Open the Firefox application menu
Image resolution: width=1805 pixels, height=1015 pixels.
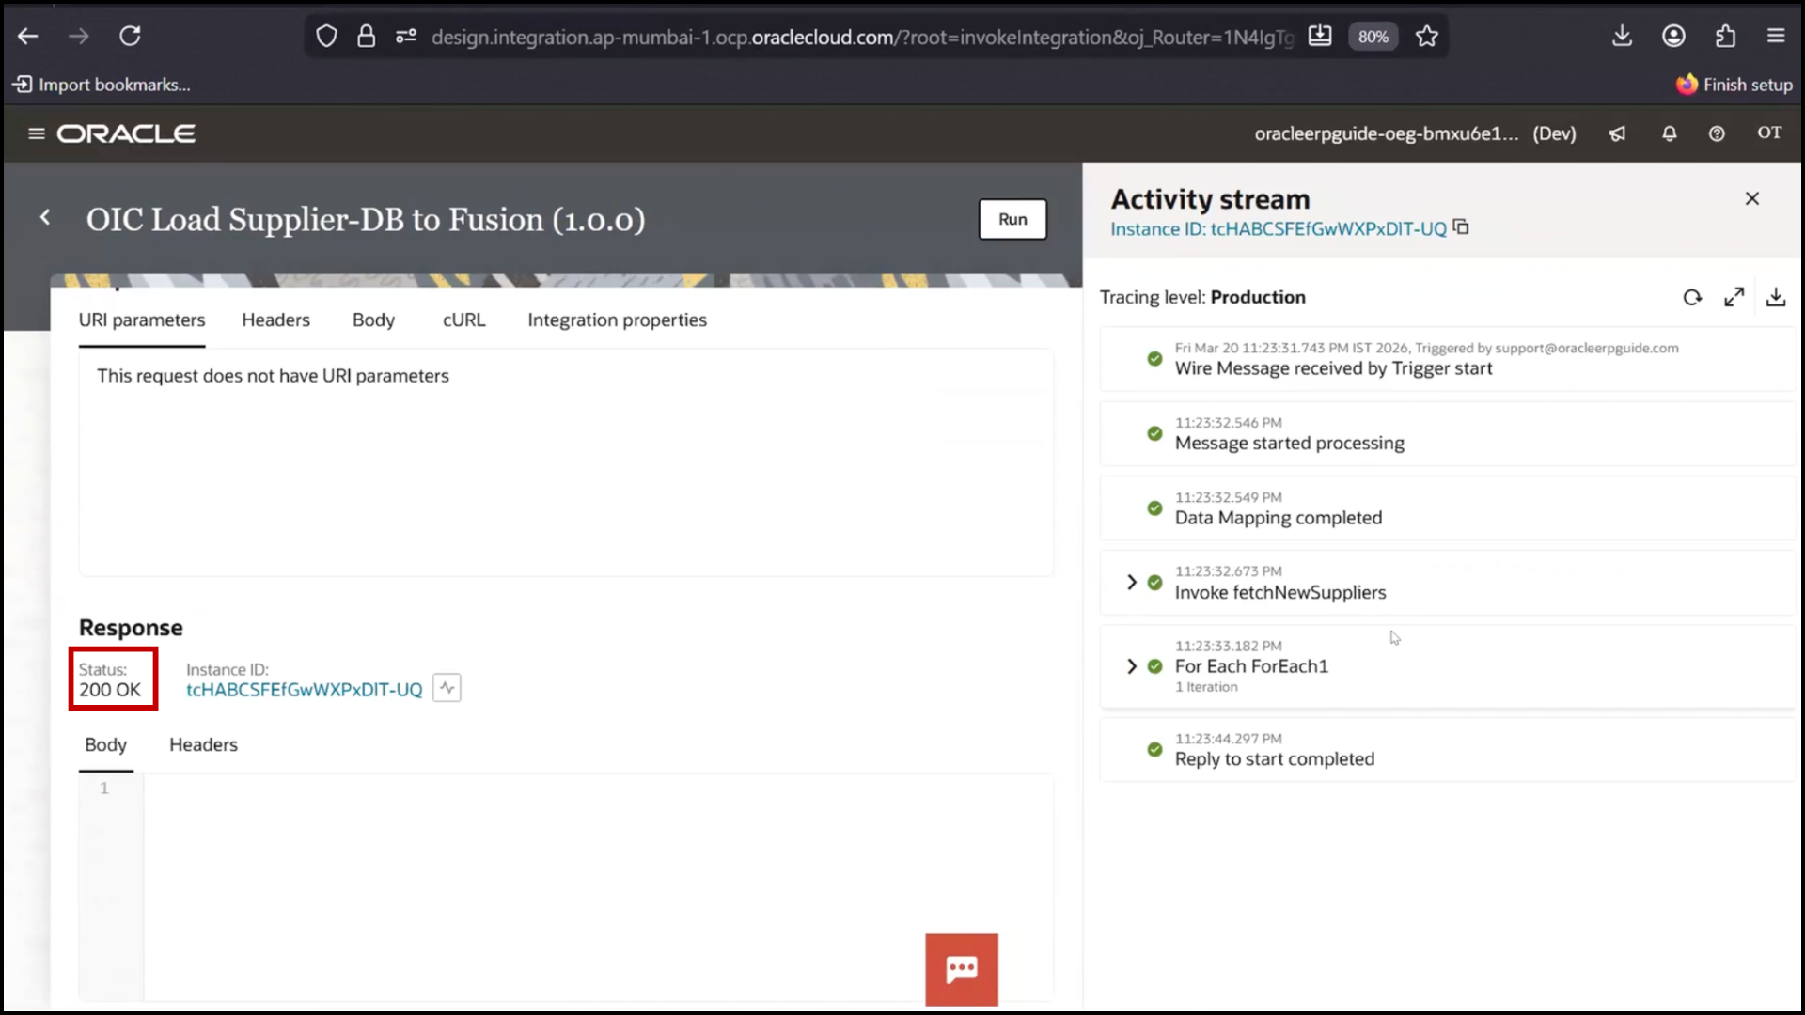click(1776, 36)
